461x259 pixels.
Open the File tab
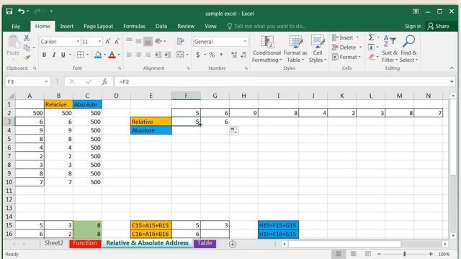click(16, 26)
